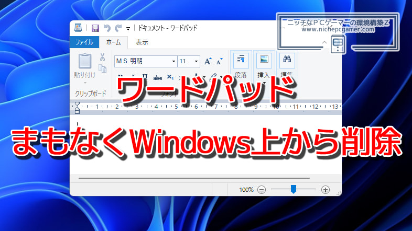Click the 100% zoom level text
This screenshot has height=231, width=412.
[x=246, y=190]
